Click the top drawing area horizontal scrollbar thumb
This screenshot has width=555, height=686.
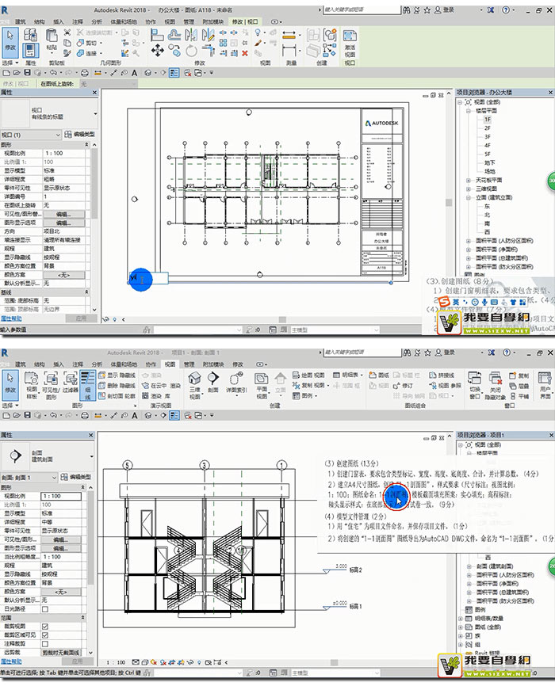click(282, 320)
